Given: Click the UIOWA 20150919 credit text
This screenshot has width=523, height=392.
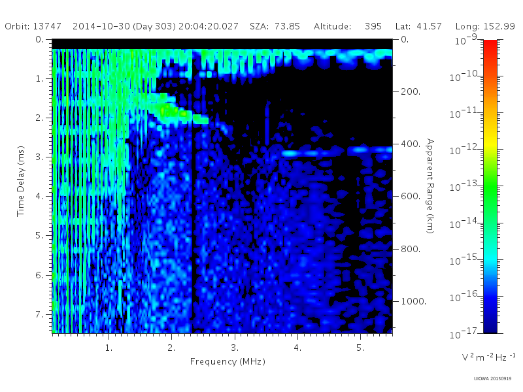Looking at the screenshot, I should click(x=492, y=379).
